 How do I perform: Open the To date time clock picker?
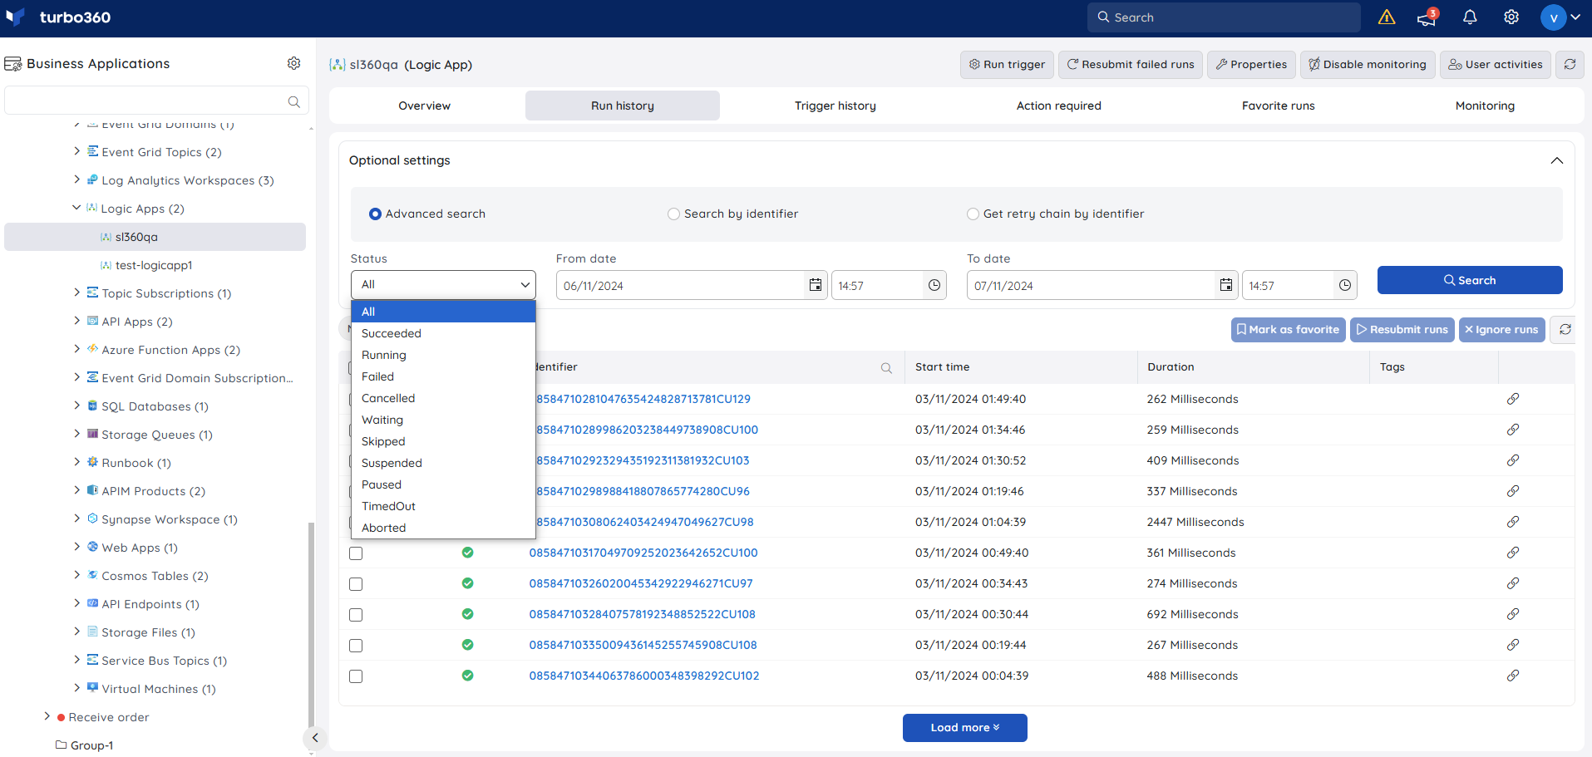click(1345, 285)
